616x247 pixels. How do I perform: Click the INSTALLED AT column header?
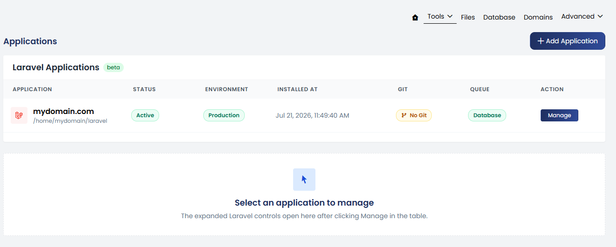(297, 89)
